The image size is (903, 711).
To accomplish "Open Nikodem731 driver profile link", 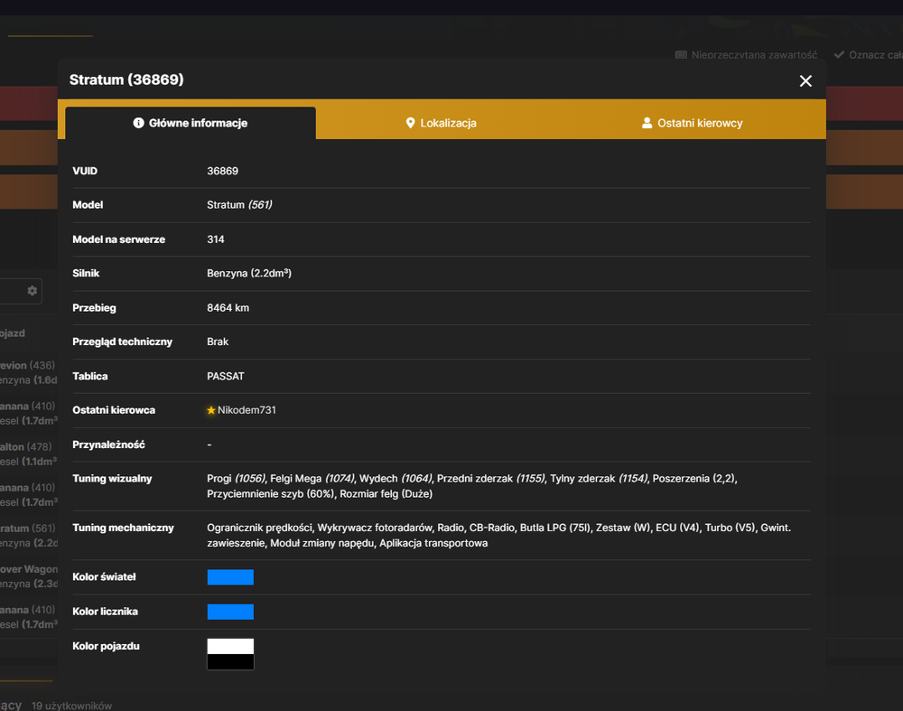I will click(247, 410).
